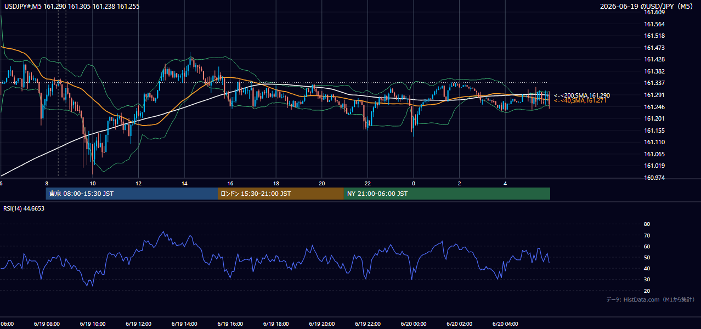This screenshot has height=329, width=701.
Task: Click price axis label 161.201
Action: click(654, 118)
